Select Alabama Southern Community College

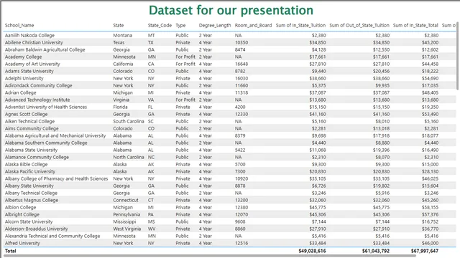pos(46,143)
